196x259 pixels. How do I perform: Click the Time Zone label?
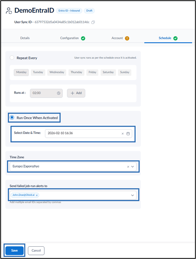click(x=17, y=157)
